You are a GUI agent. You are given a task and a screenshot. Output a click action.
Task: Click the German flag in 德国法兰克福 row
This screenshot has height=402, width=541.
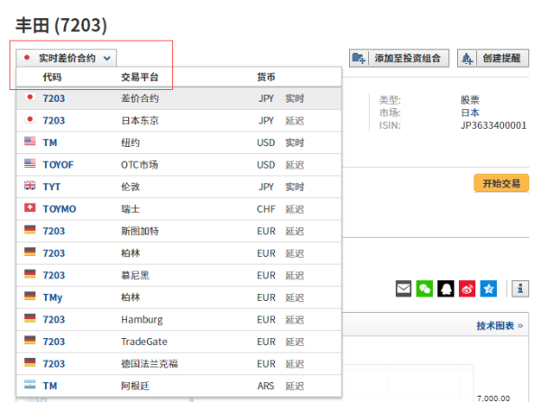pos(30,362)
